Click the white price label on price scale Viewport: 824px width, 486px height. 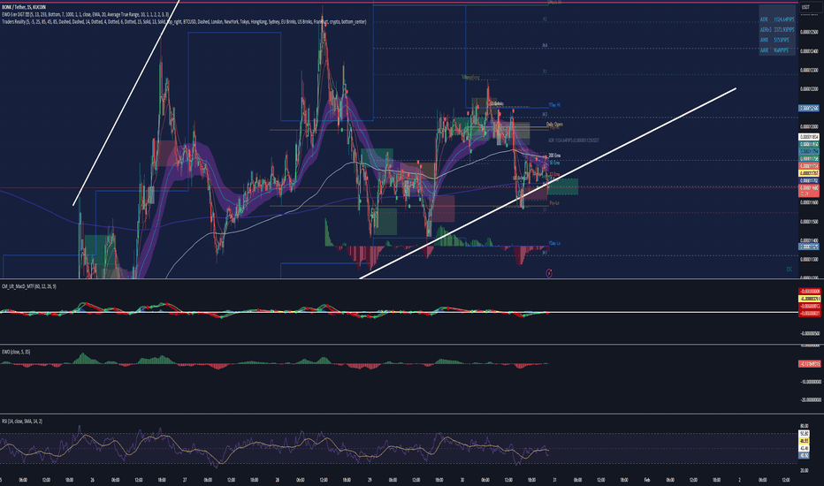click(x=809, y=137)
